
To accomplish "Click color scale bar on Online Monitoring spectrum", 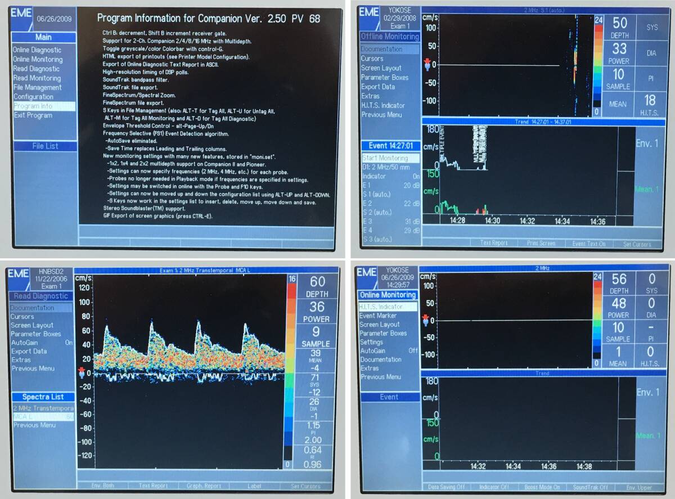I will point(596,320).
